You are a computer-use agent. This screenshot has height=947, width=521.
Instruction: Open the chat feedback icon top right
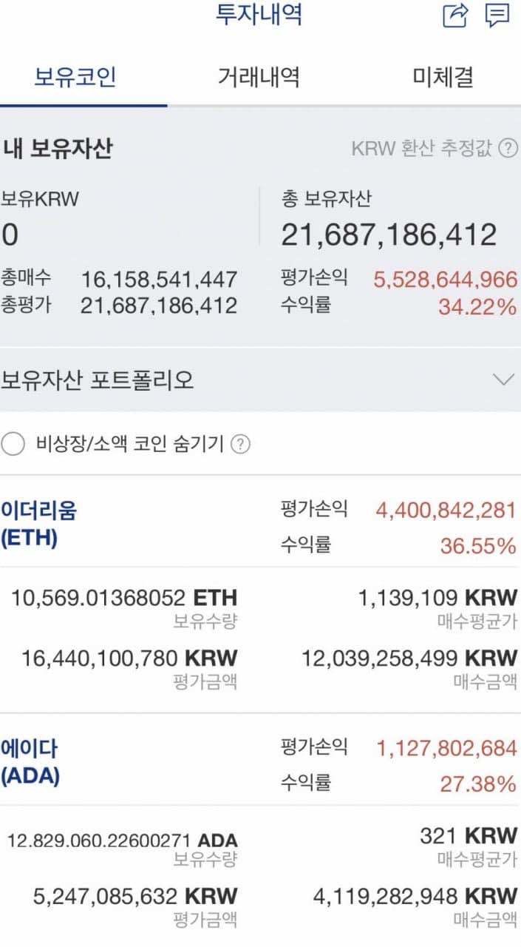click(498, 15)
